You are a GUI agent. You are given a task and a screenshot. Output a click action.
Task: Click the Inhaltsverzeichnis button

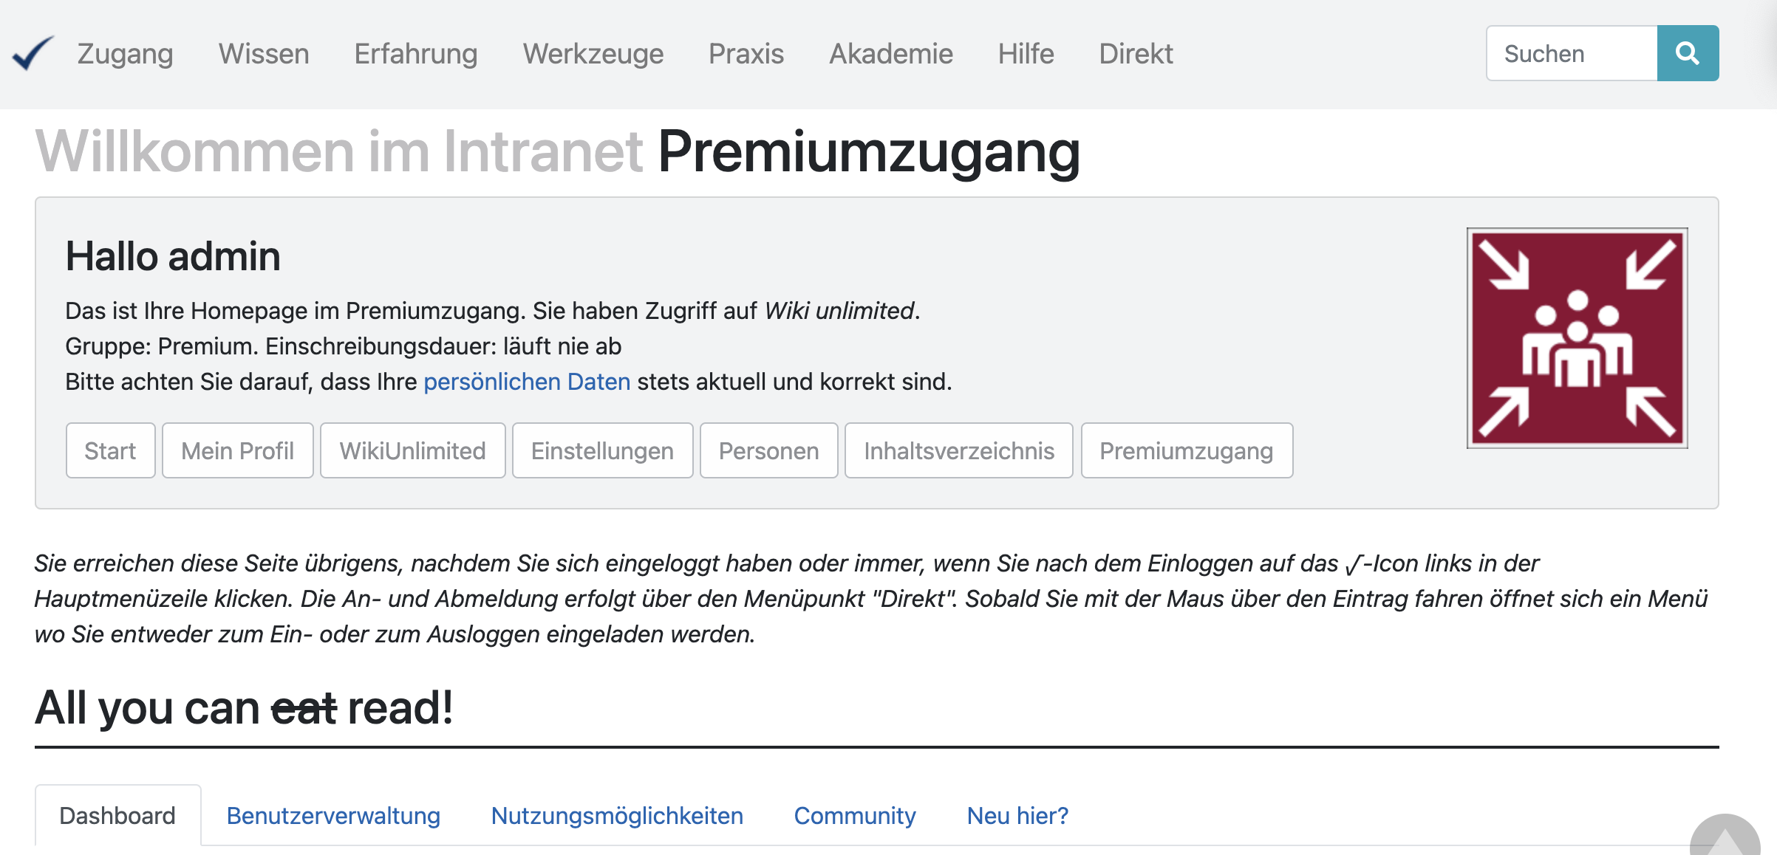(958, 450)
